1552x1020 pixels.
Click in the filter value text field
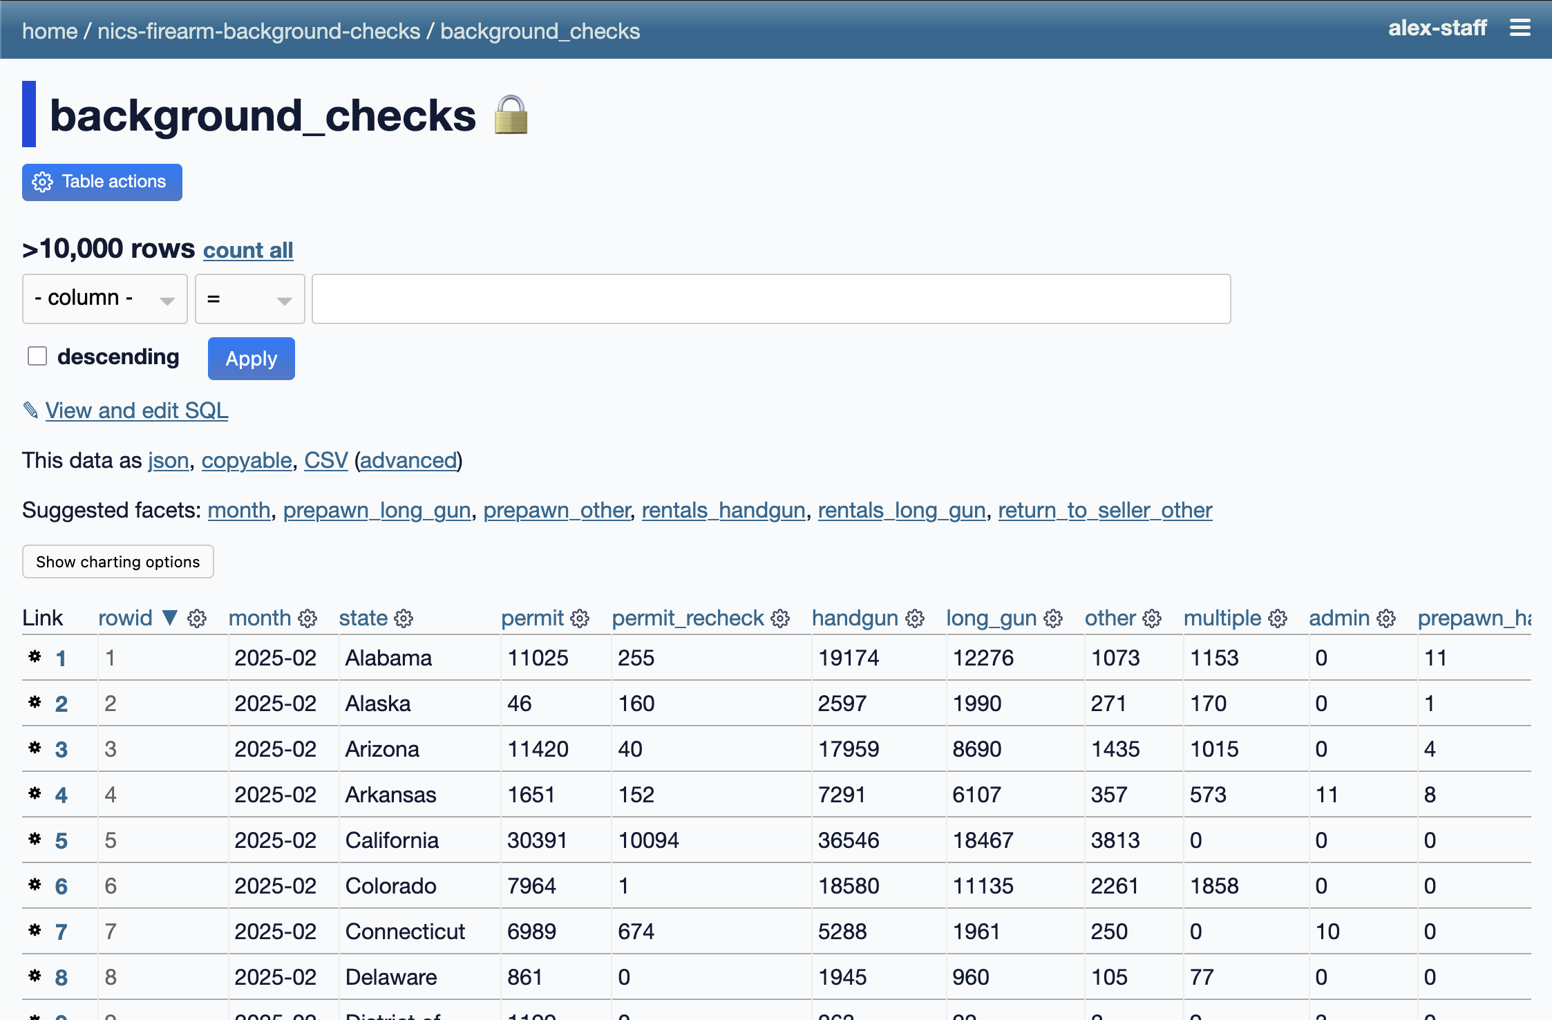coord(771,299)
